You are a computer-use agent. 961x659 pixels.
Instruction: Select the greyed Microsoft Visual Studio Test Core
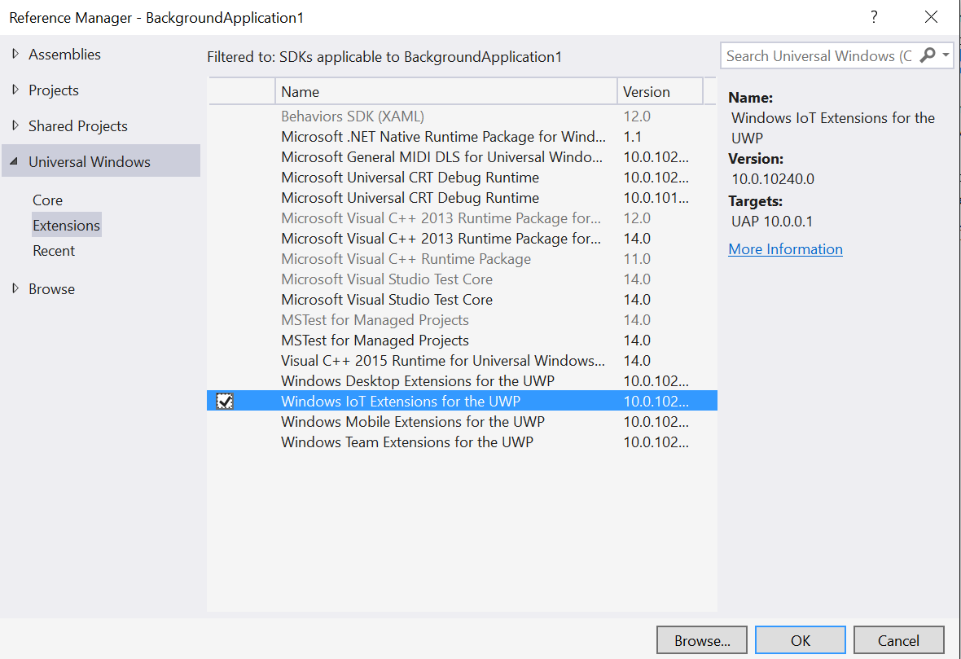click(x=462, y=279)
